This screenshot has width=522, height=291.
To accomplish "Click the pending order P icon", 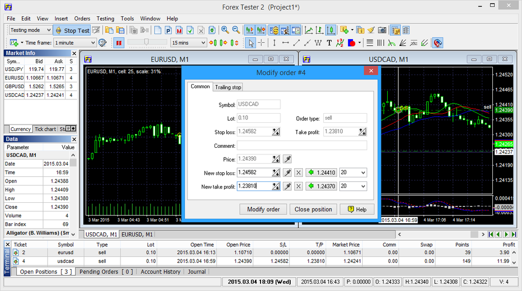I will point(169,31).
